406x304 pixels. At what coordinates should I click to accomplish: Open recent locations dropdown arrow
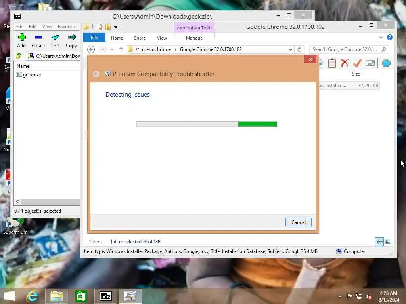click(x=112, y=49)
